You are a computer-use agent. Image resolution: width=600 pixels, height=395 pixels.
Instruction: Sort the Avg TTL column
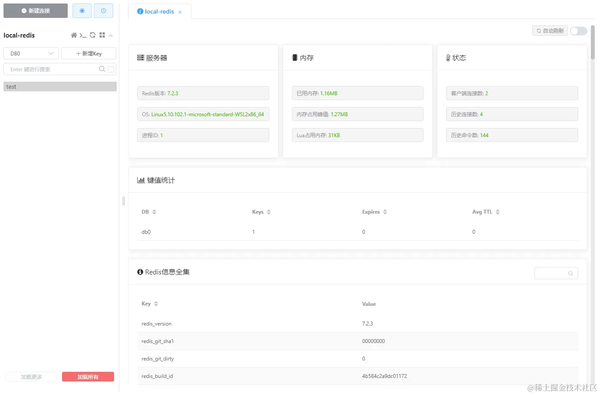(497, 211)
